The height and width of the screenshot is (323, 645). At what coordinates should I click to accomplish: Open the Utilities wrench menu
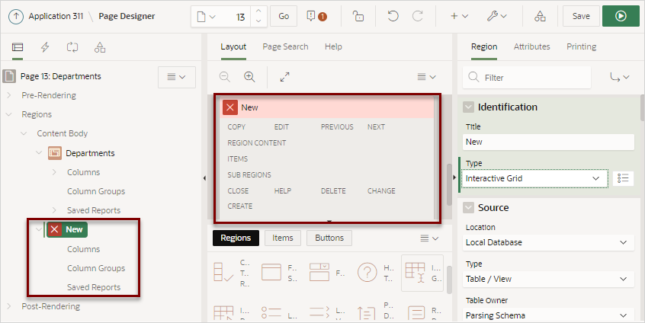pos(497,17)
